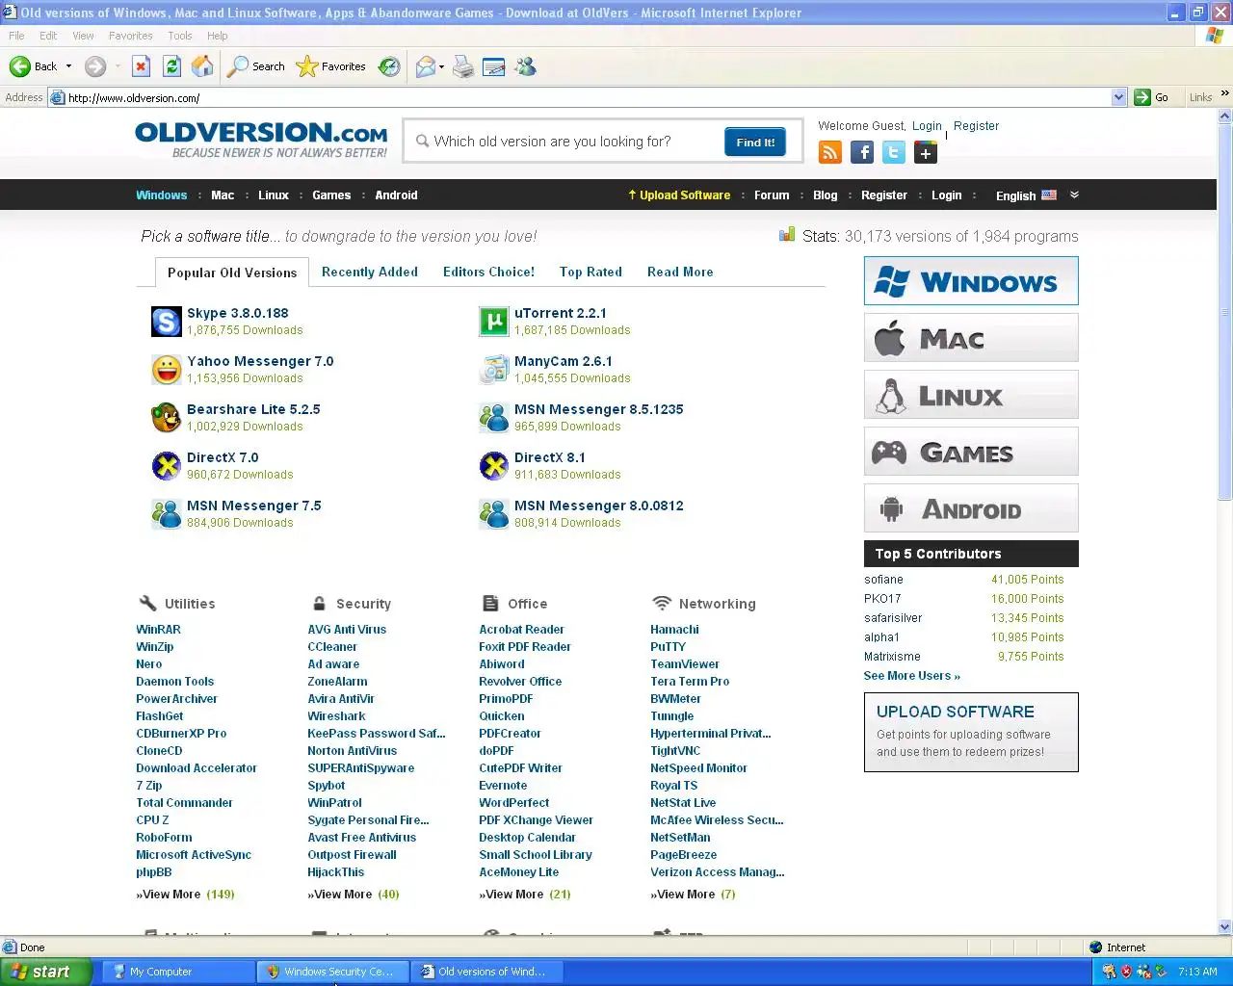Open the Google Plus icon
Screen dimensions: 1233x986
(x=926, y=152)
